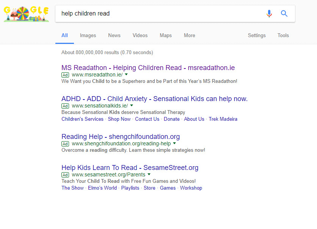The height and width of the screenshot is (229, 317).
Task: Follow the Donate sitelink
Action: [x=172, y=119]
